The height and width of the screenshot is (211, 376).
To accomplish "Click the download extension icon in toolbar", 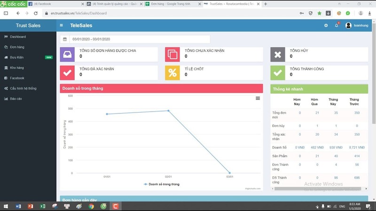I will click(x=328, y=13).
